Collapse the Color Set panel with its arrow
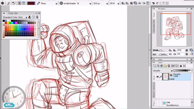Image resolution: width=194 pixels, height=109 pixels. tap(4, 13)
